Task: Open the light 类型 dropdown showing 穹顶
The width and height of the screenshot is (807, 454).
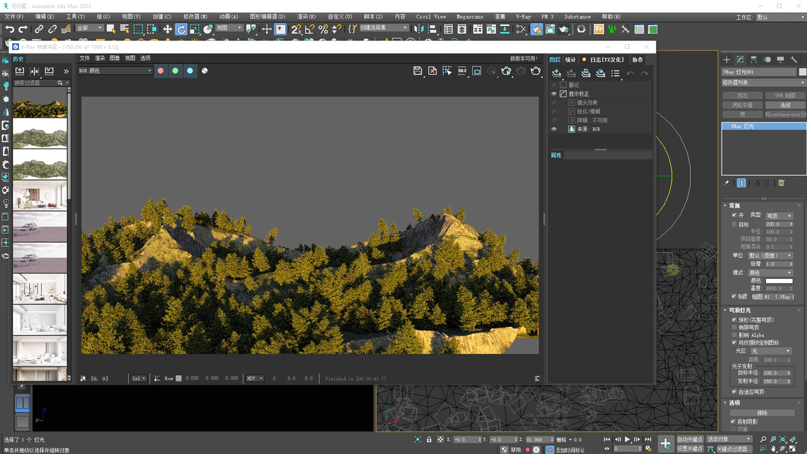Action: pos(778,215)
